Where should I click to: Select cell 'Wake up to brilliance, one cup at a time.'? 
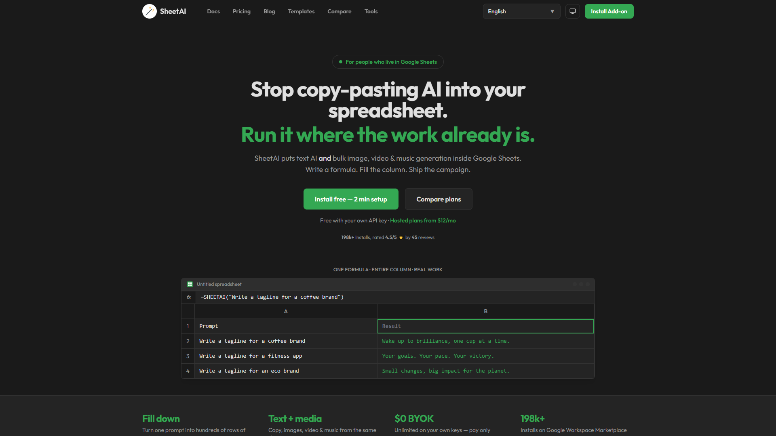click(486, 341)
